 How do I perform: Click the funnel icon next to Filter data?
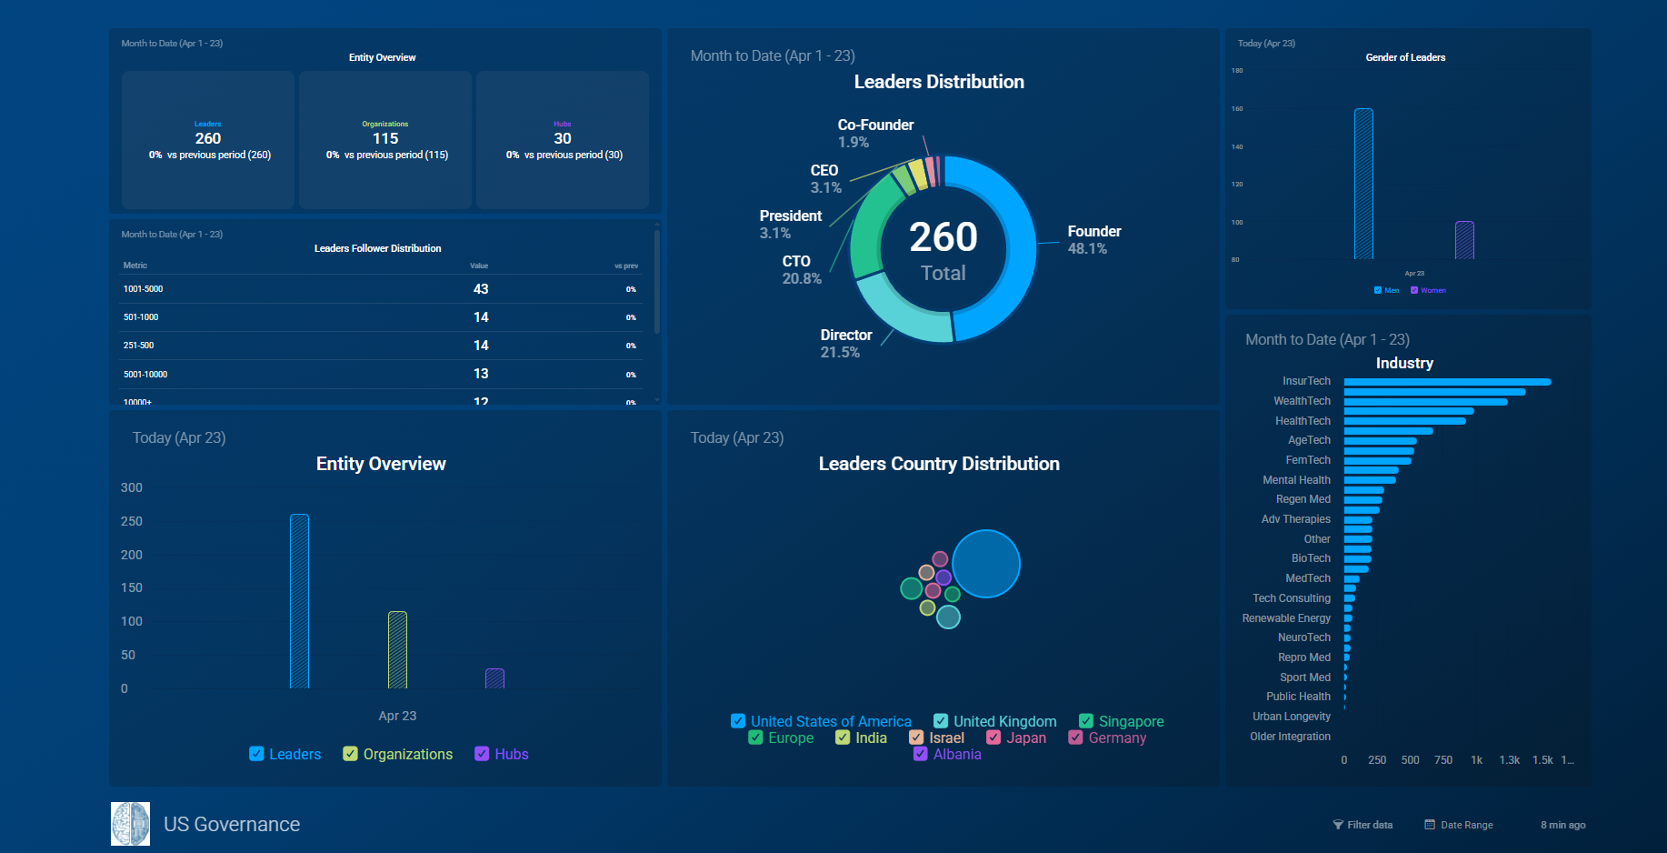(1337, 825)
